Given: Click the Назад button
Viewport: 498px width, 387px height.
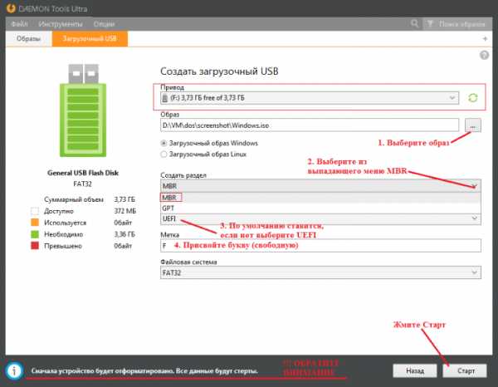Looking at the screenshot, I should pos(415,370).
